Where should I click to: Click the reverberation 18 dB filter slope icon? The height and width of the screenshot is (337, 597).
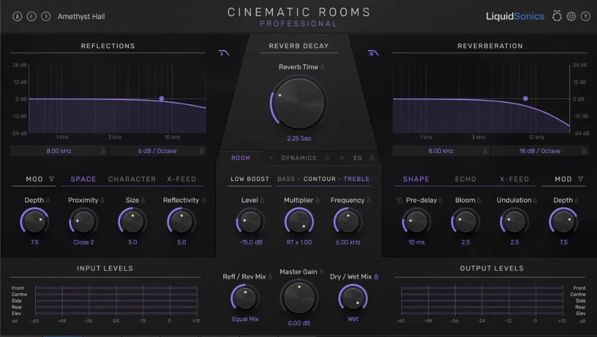click(x=373, y=53)
